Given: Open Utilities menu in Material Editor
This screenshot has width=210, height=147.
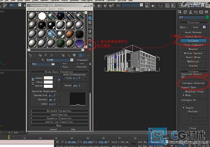Looking at the screenshot, I should (61, 9).
